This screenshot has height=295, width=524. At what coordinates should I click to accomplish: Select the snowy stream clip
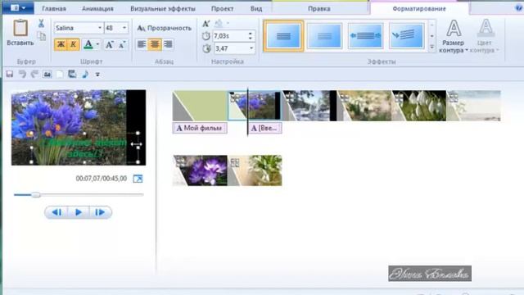(309, 106)
